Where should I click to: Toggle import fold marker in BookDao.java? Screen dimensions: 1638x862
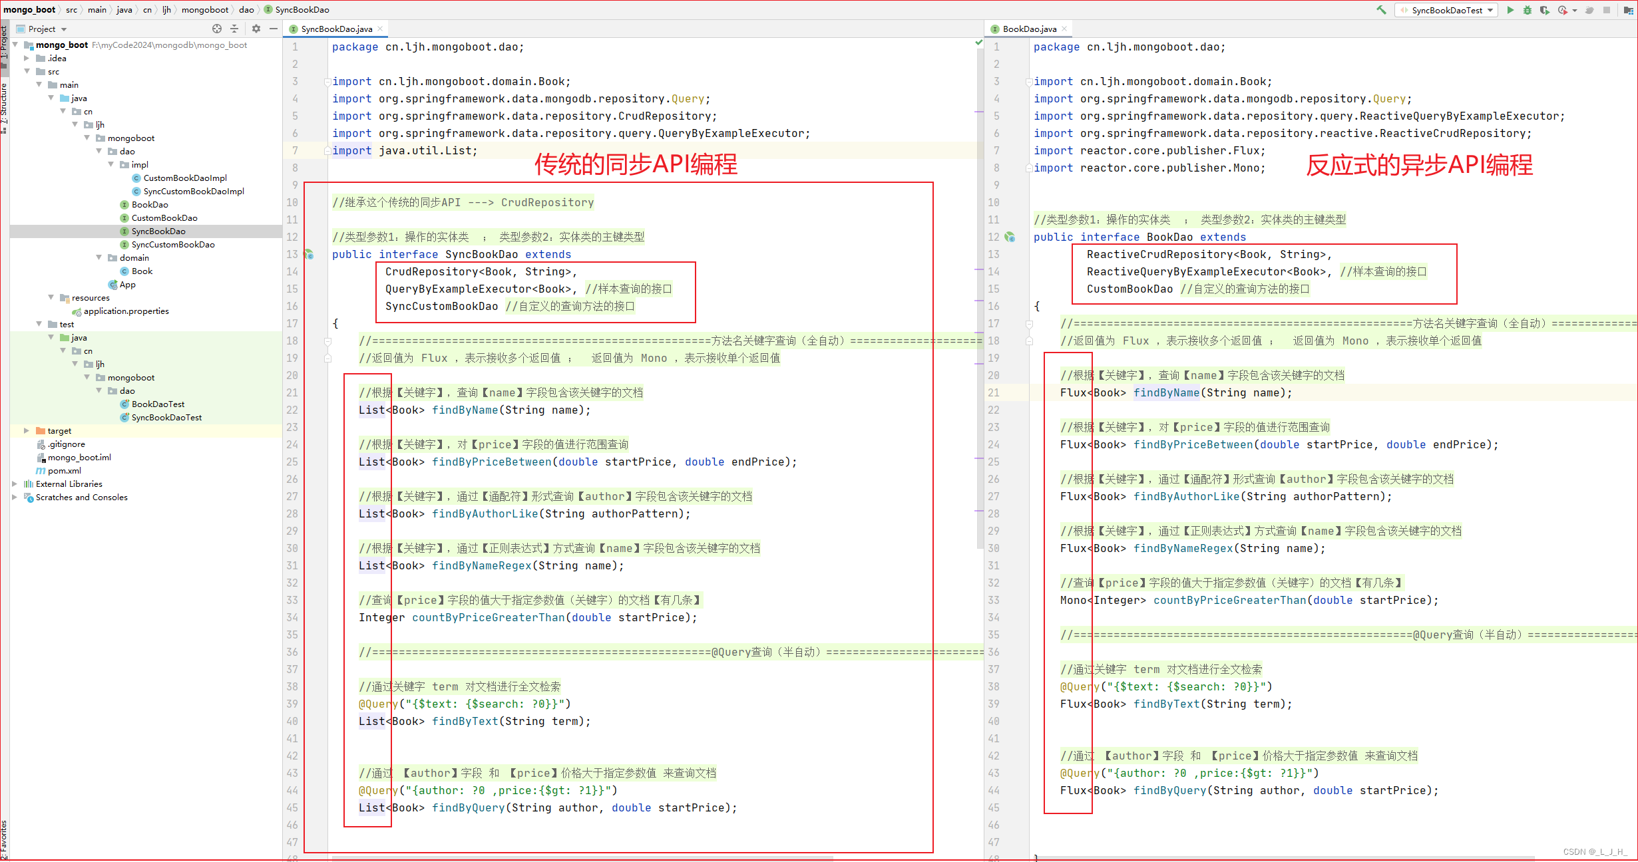1029,82
